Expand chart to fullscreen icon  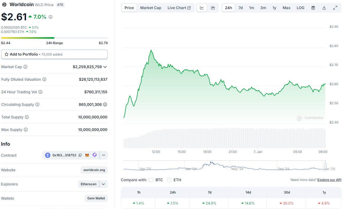(335, 8)
